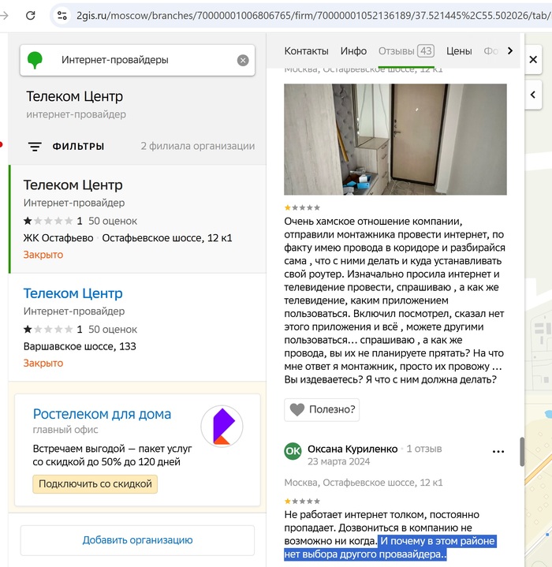Switch to the Цены tab

[x=459, y=50]
